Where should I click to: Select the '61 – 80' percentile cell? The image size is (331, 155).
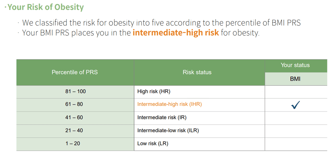(x=75, y=105)
